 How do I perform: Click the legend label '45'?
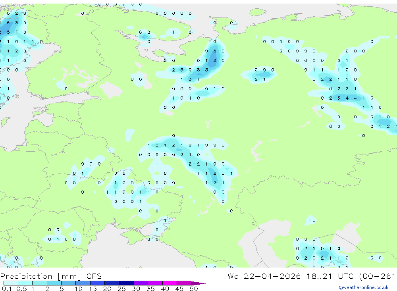pyautogui.click(x=179, y=289)
